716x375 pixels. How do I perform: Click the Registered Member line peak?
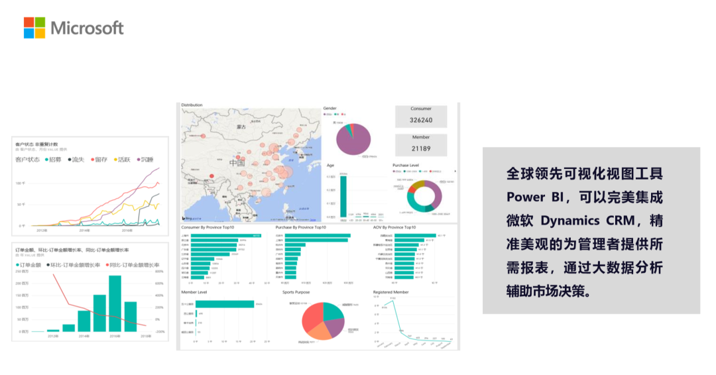click(392, 301)
